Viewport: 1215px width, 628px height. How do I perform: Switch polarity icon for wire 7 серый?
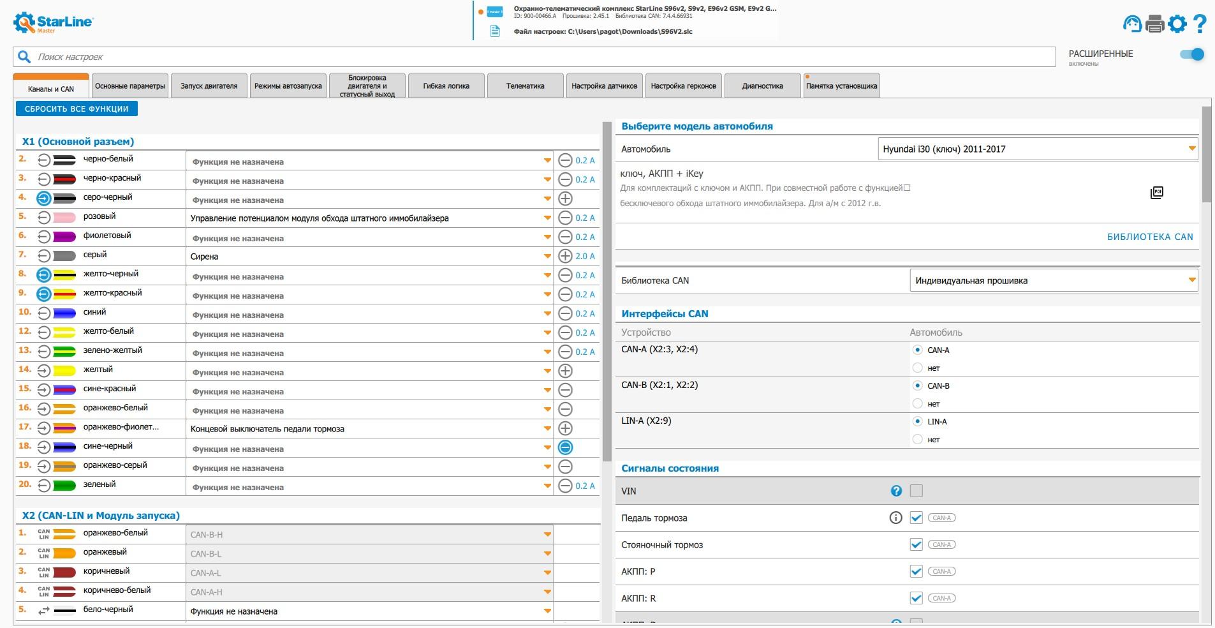(565, 256)
